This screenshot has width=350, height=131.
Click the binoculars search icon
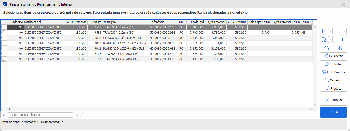click(326, 48)
